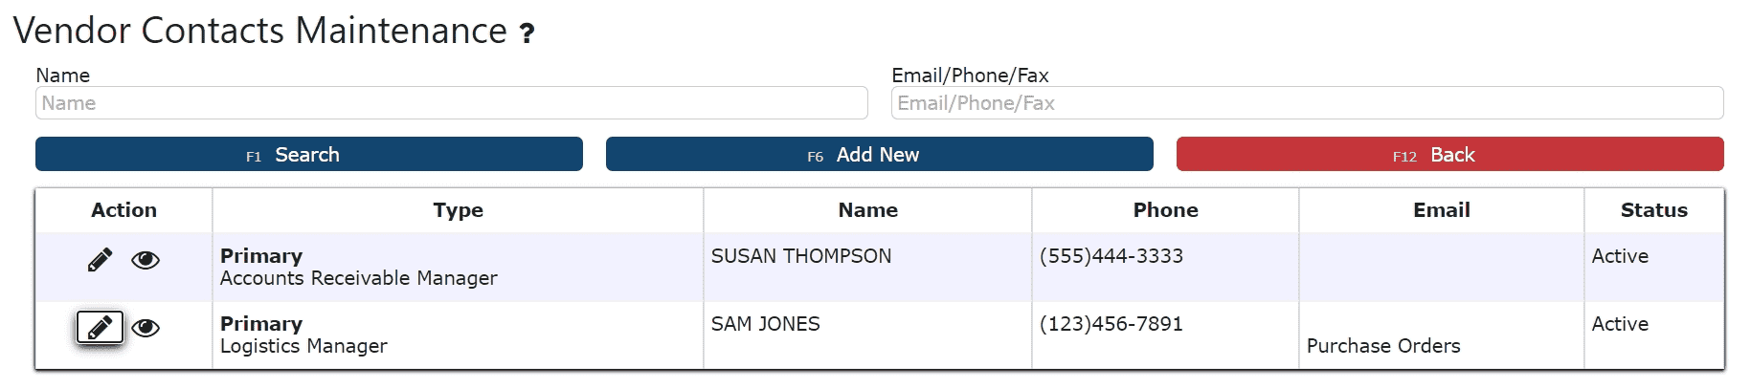Focus the Email/Phone/Fax input field

tap(1307, 103)
